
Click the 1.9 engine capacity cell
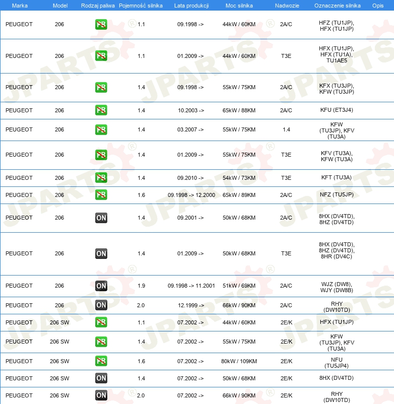[141, 286]
